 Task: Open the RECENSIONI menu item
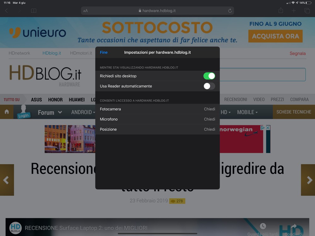[x=236, y=99]
